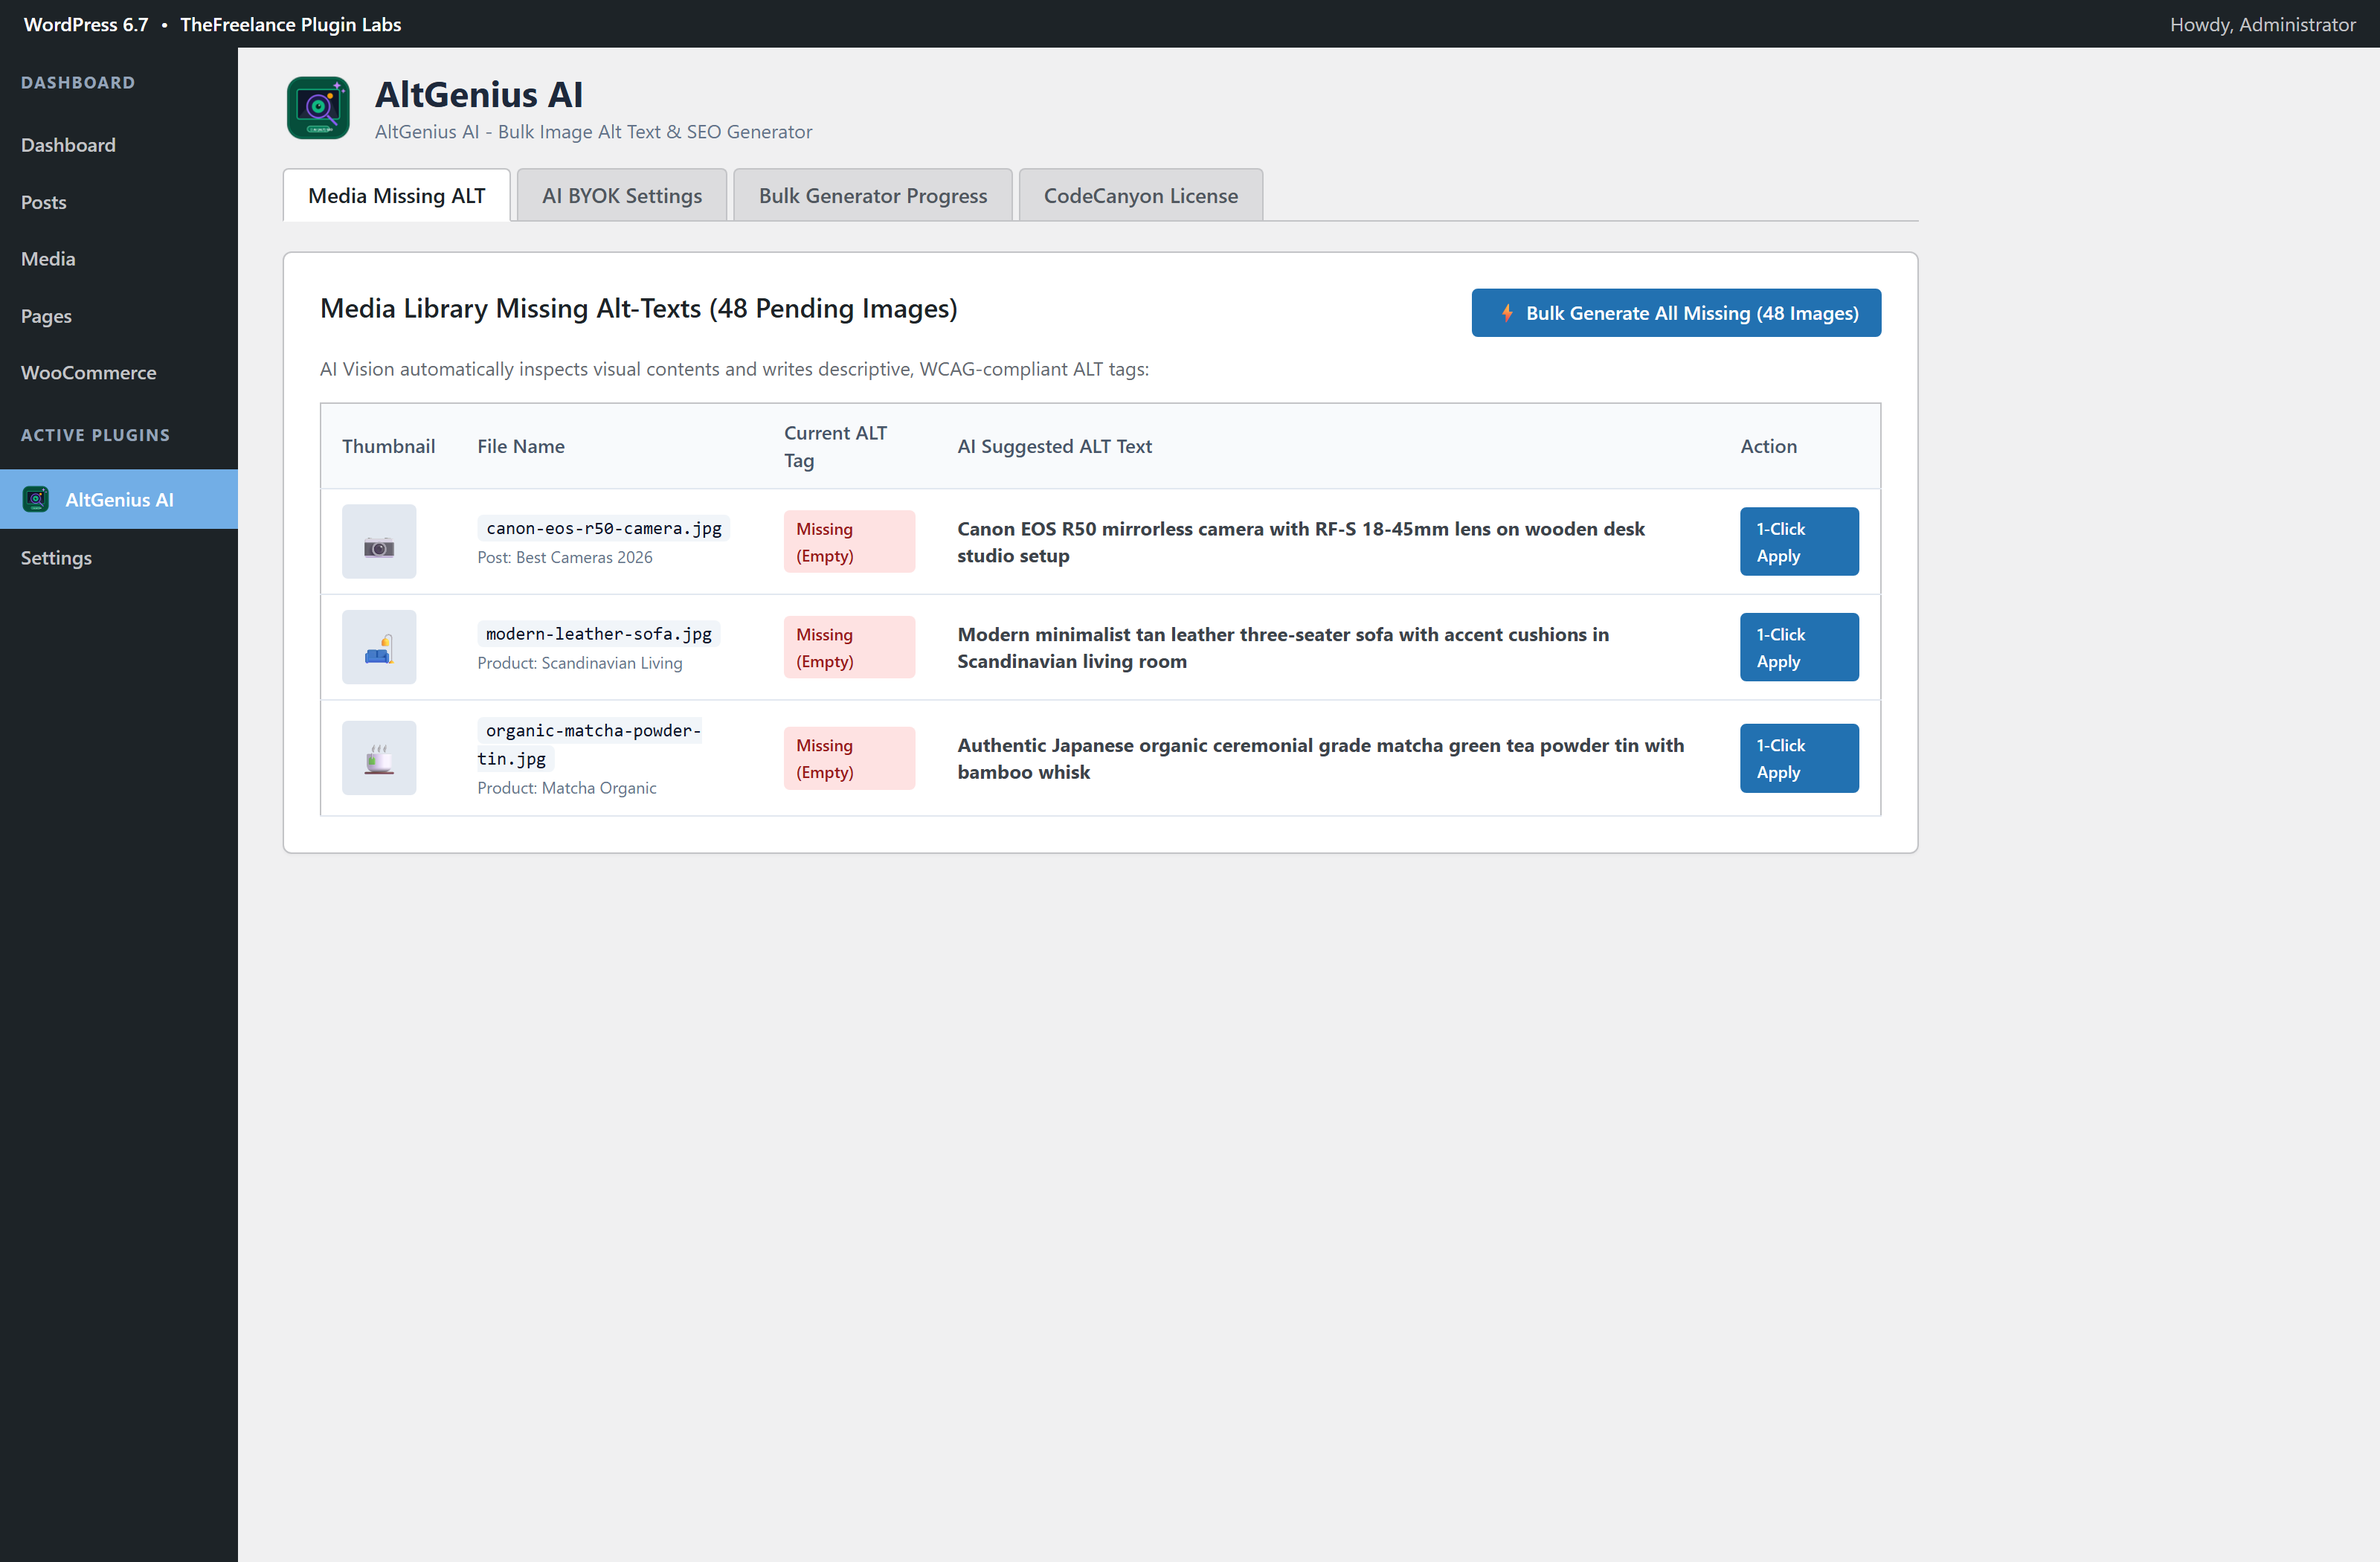The width and height of the screenshot is (2380, 1562).
Task: Click Missing (Empty) badge in matcha row
Action: point(849,758)
